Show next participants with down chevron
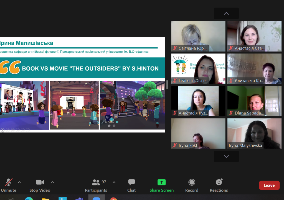284x200 pixels. [x=226, y=157]
